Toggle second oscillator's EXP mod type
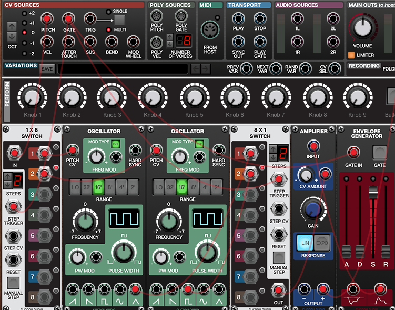Viewport: 395px width, 310px height. [199, 144]
